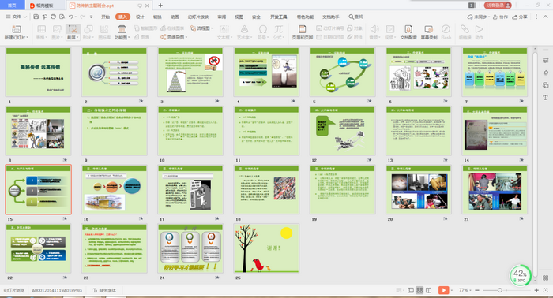Toggle Slide Sorter view button
553x298 pixels.
419,290
